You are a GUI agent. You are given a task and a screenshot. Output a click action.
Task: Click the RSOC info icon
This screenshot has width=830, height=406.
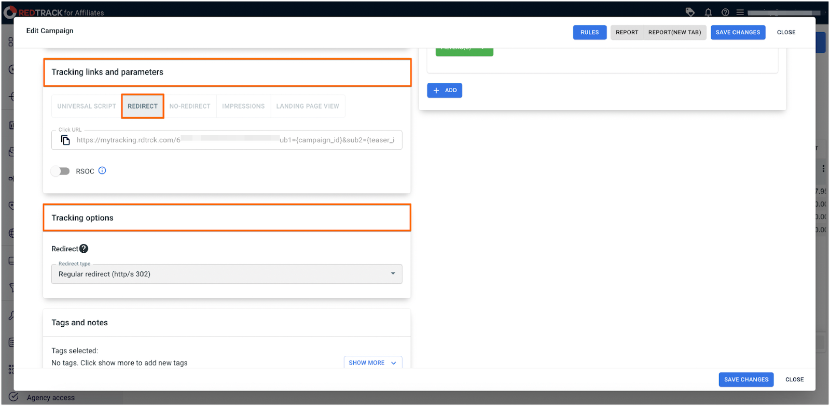click(102, 171)
